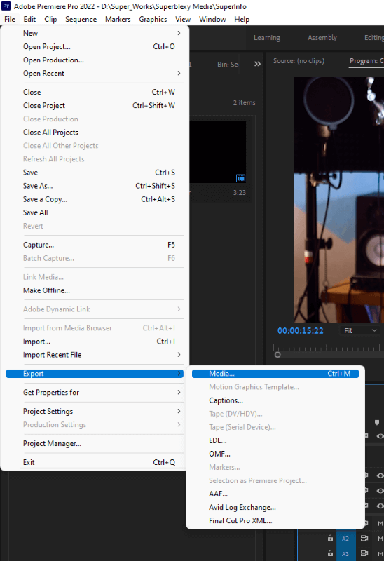Click the Program monitor video preview
Screen dimensions: 384x561
pyautogui.click(x=339, y=200)
